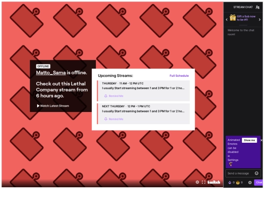
Task: Go to previous chat banner with left arrow
Action: (227, 20)
